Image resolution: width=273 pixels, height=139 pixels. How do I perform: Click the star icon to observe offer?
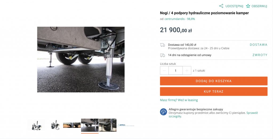point(248,6)
